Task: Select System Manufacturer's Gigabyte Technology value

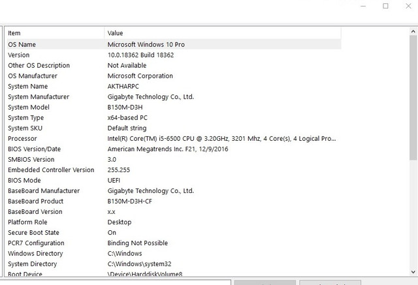Action: point(151,97)
